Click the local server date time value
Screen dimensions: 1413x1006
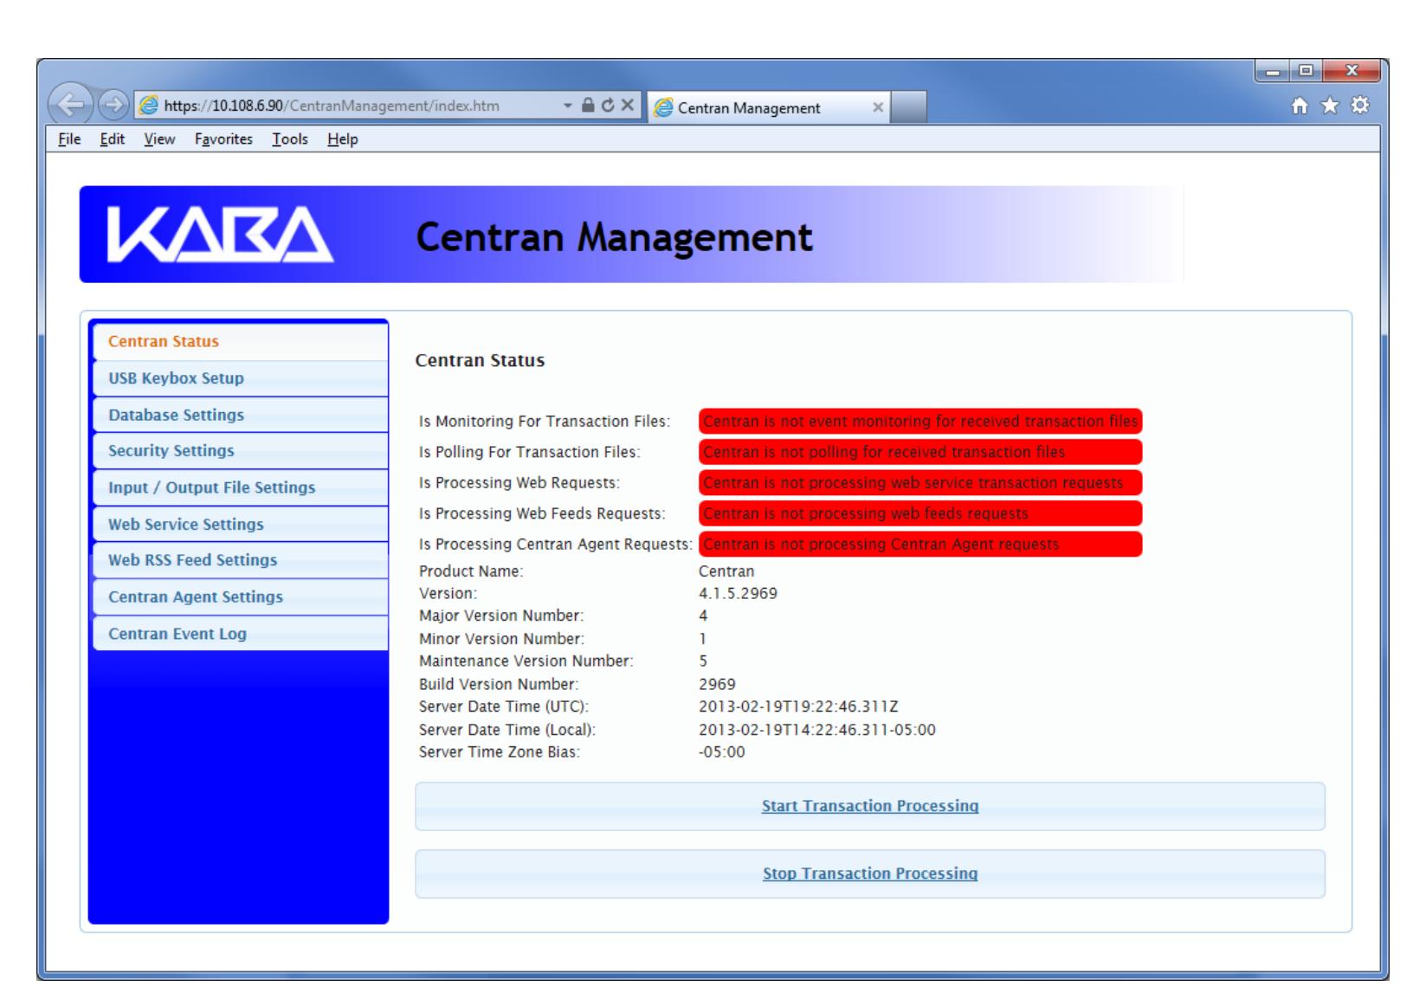817,730
